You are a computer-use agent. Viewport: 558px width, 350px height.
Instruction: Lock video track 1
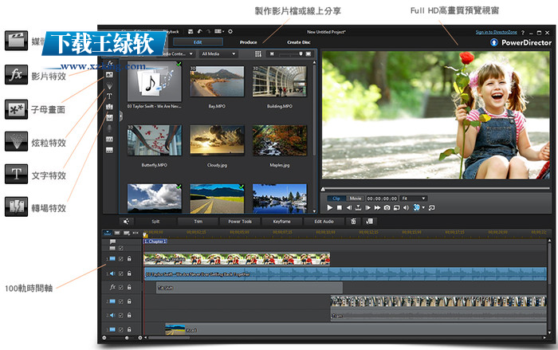129,259
